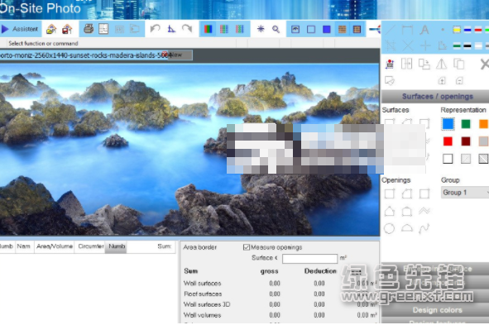This screenshot has width=489, height=325.
Task: Click the mirror triangle icon in right panel
Action: [441, 64]
